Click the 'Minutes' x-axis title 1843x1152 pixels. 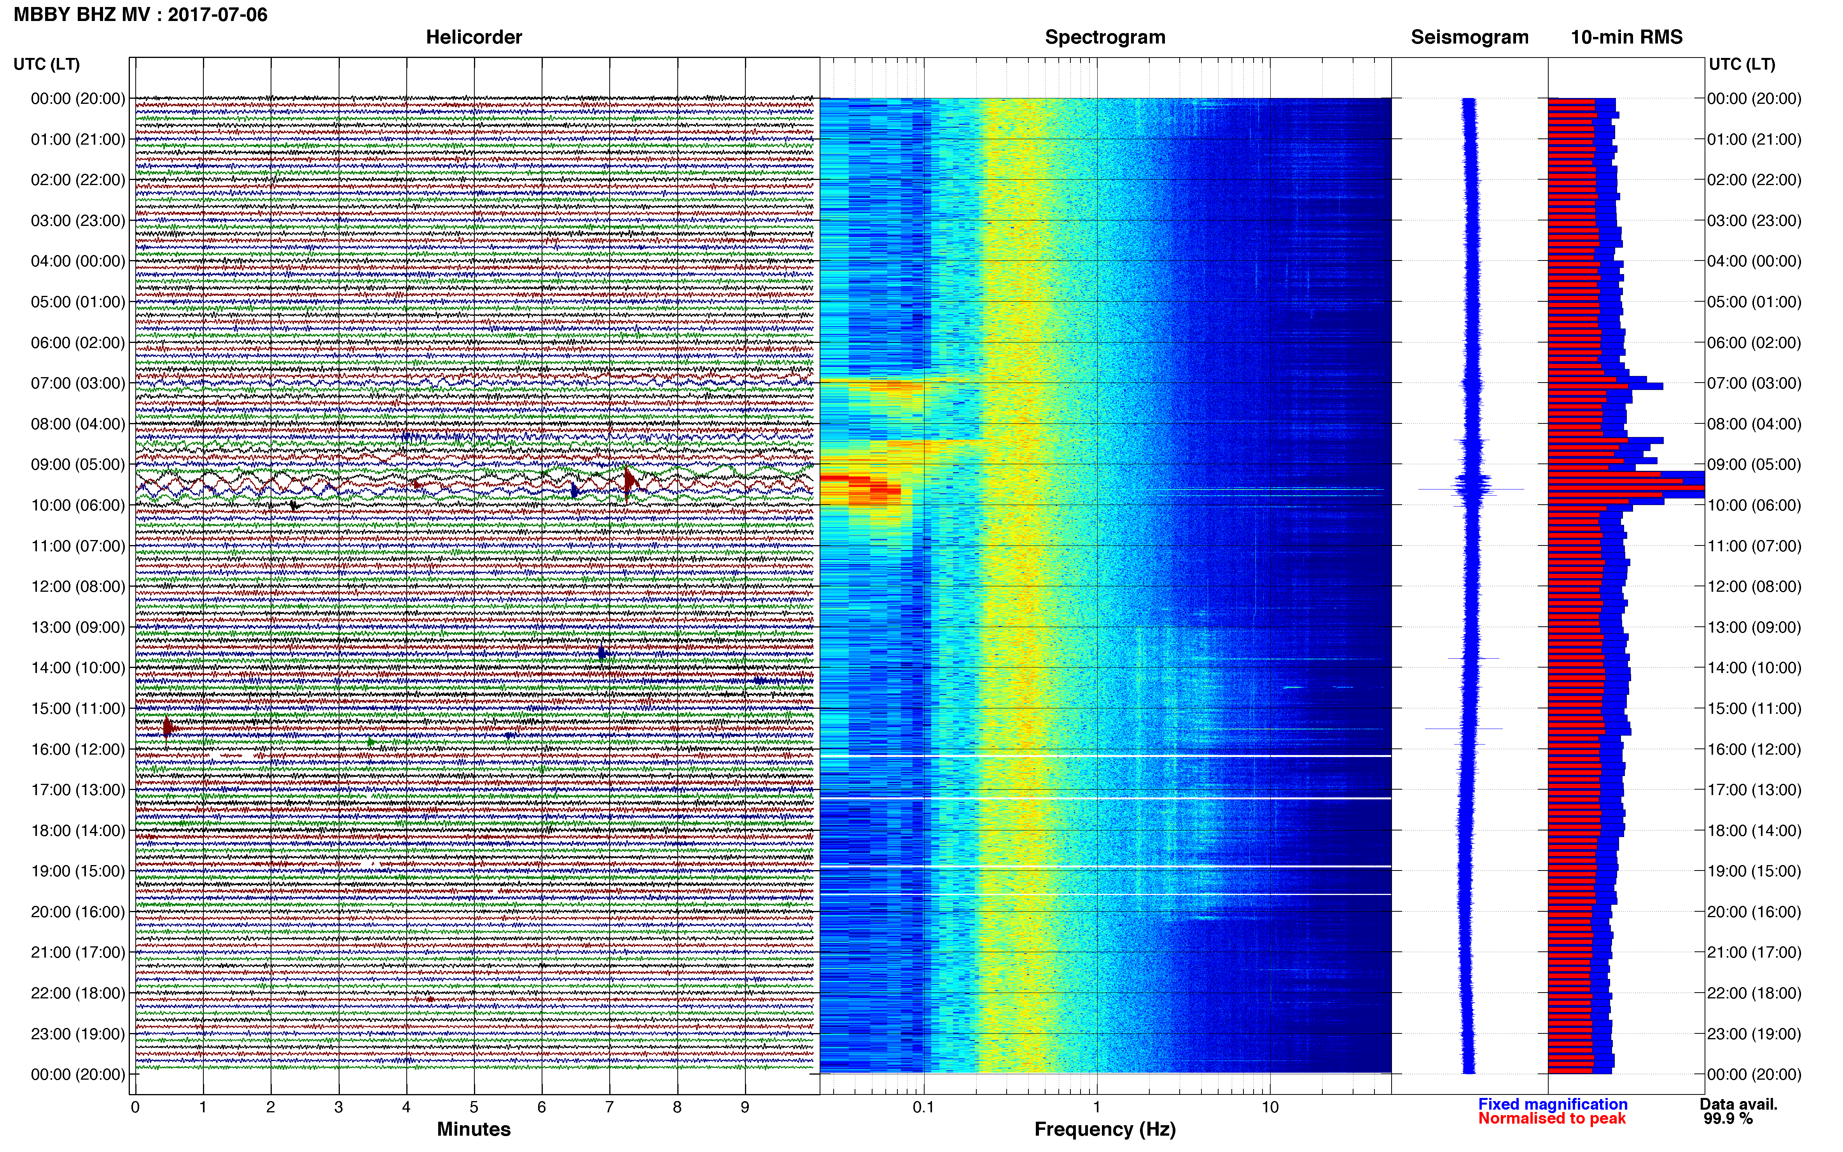pyautogui.click(x=474, y=1129)
